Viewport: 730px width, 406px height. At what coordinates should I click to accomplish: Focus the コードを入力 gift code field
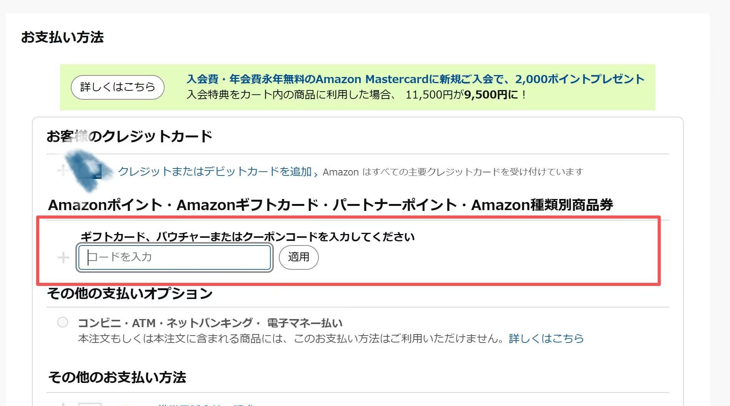pos(175,257)
